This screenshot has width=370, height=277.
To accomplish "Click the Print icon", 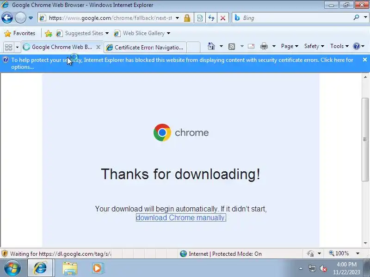I will coord(264,46).
